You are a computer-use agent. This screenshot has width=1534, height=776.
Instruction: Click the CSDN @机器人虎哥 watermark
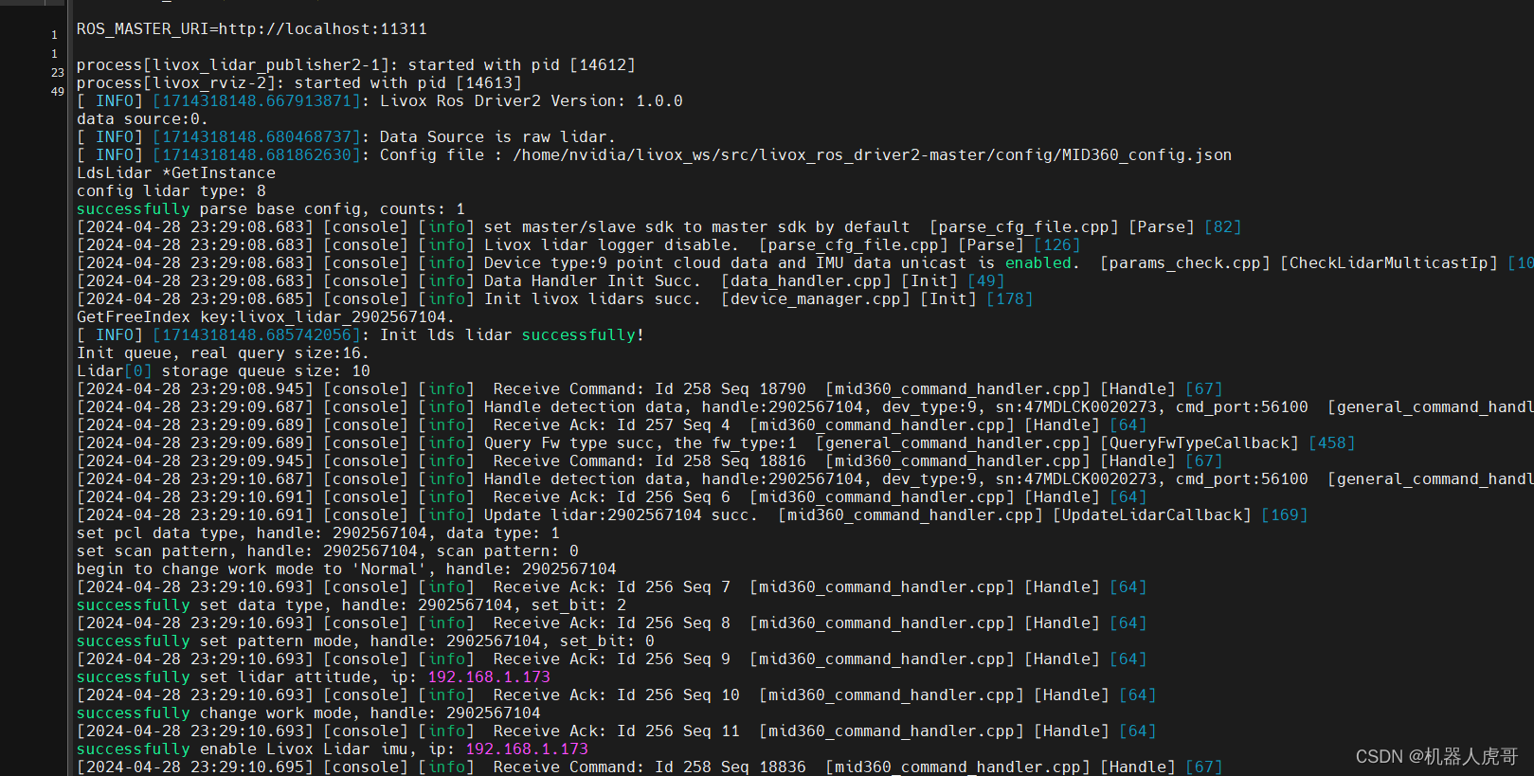pyautogui.click(x=1436, y=756)
